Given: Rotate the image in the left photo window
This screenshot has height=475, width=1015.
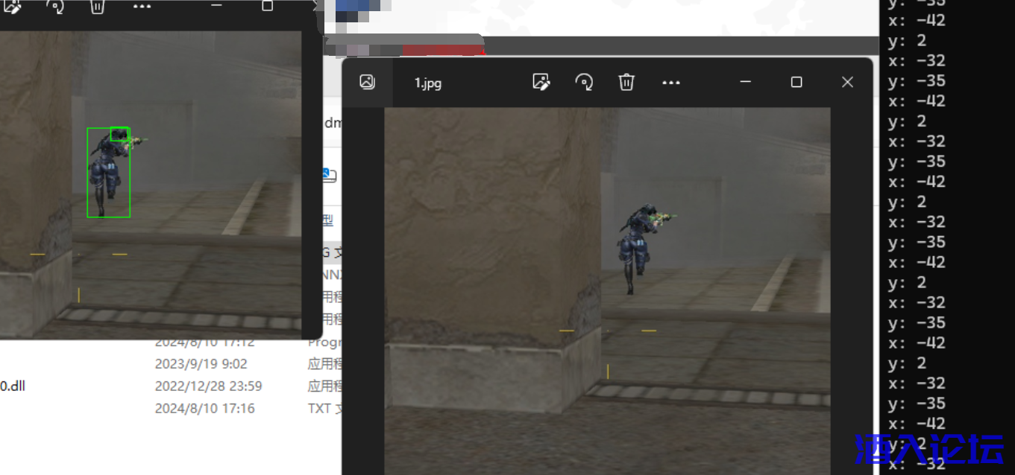Looking at the screenshot, I should click(x=54, y=7).
